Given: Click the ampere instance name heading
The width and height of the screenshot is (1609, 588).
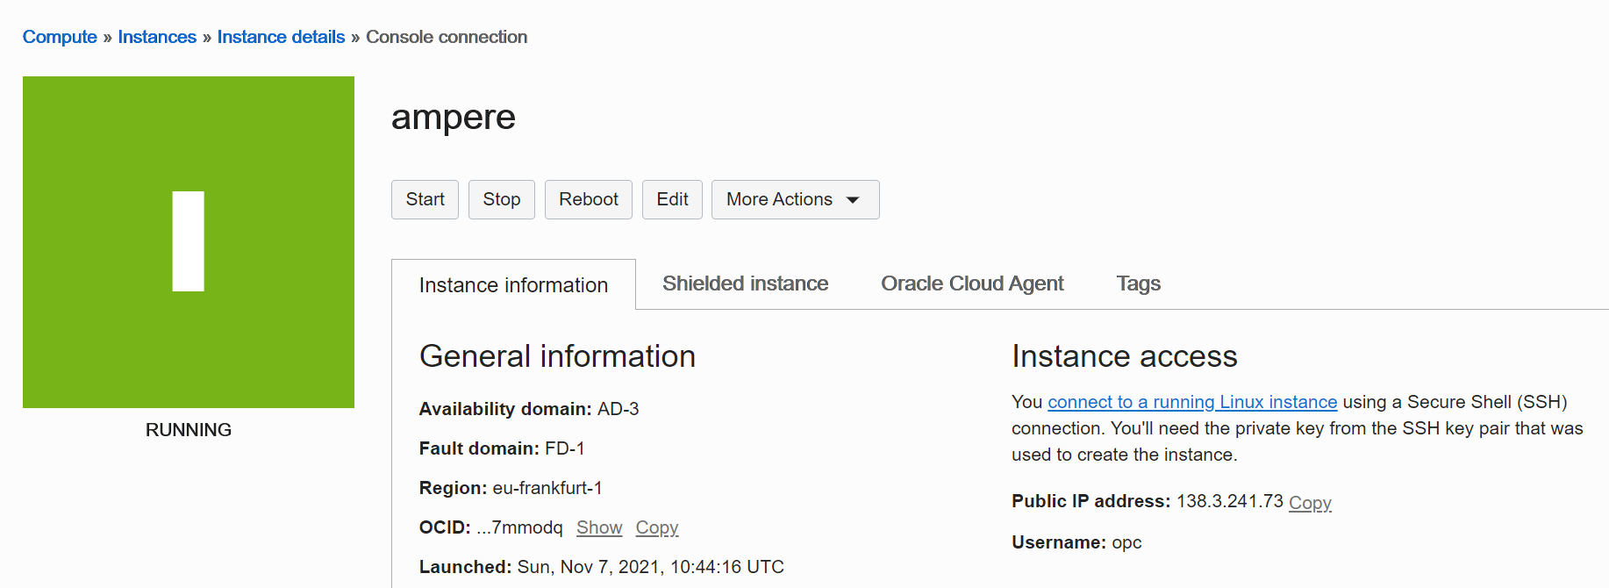Looking at the screenshot, I should pos(453,118).
